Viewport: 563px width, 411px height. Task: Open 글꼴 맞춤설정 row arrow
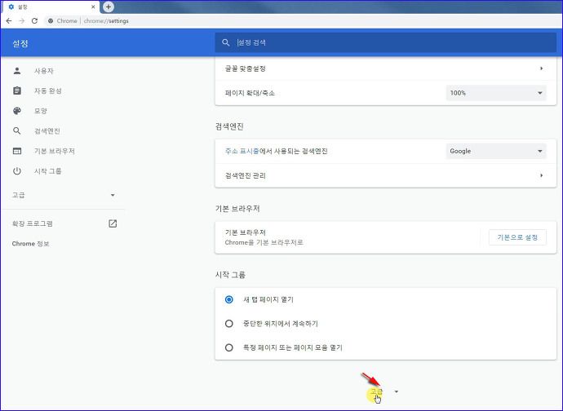pos(541,68)
